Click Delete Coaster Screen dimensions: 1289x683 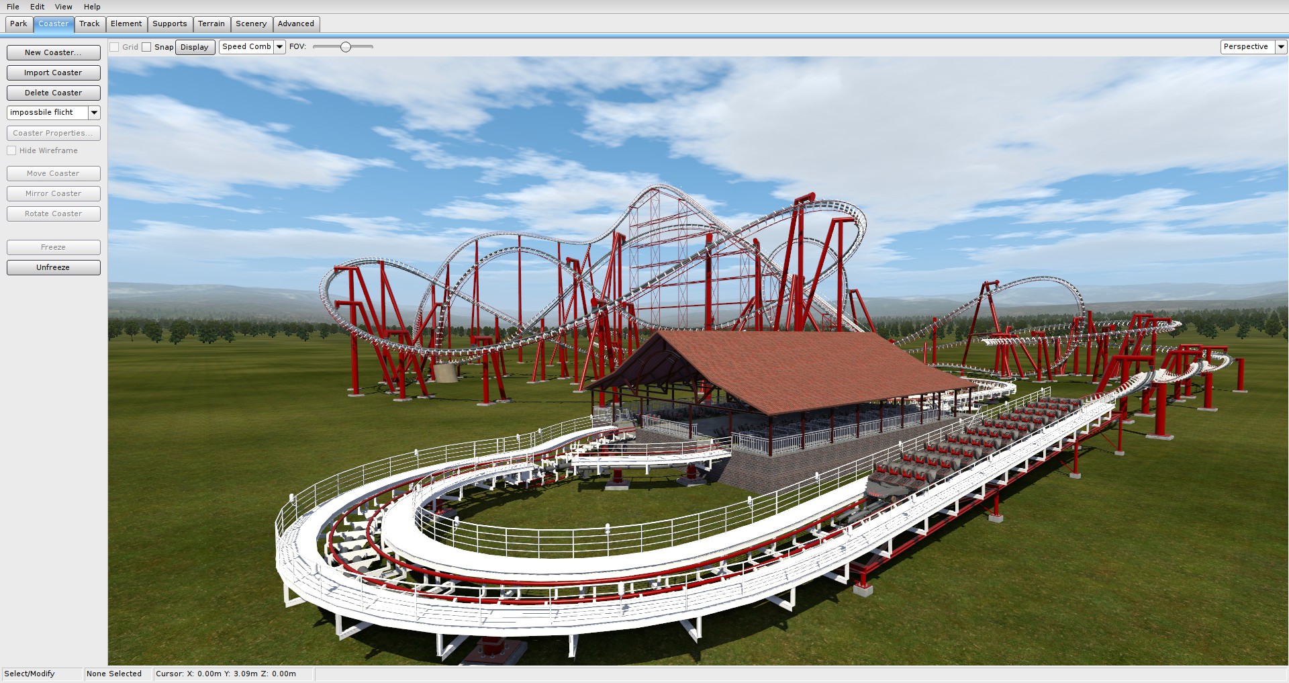(54, 93)
